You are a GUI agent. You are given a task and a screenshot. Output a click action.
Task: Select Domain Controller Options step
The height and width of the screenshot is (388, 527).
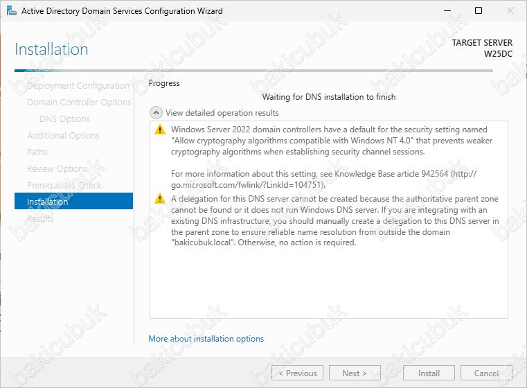79,103
